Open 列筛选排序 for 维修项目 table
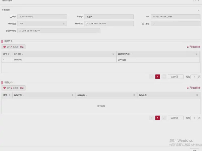Screen dimensions: 202x151 coord(193,47)
